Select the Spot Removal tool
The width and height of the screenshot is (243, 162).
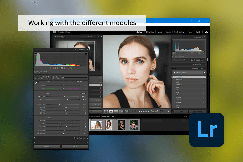coord(42,77)
